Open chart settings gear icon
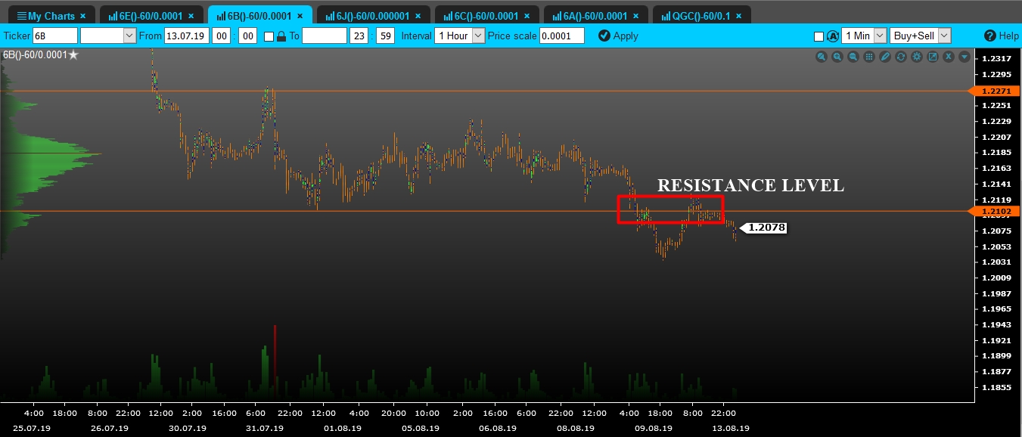 pyautogui.click(x=917, y=57)
